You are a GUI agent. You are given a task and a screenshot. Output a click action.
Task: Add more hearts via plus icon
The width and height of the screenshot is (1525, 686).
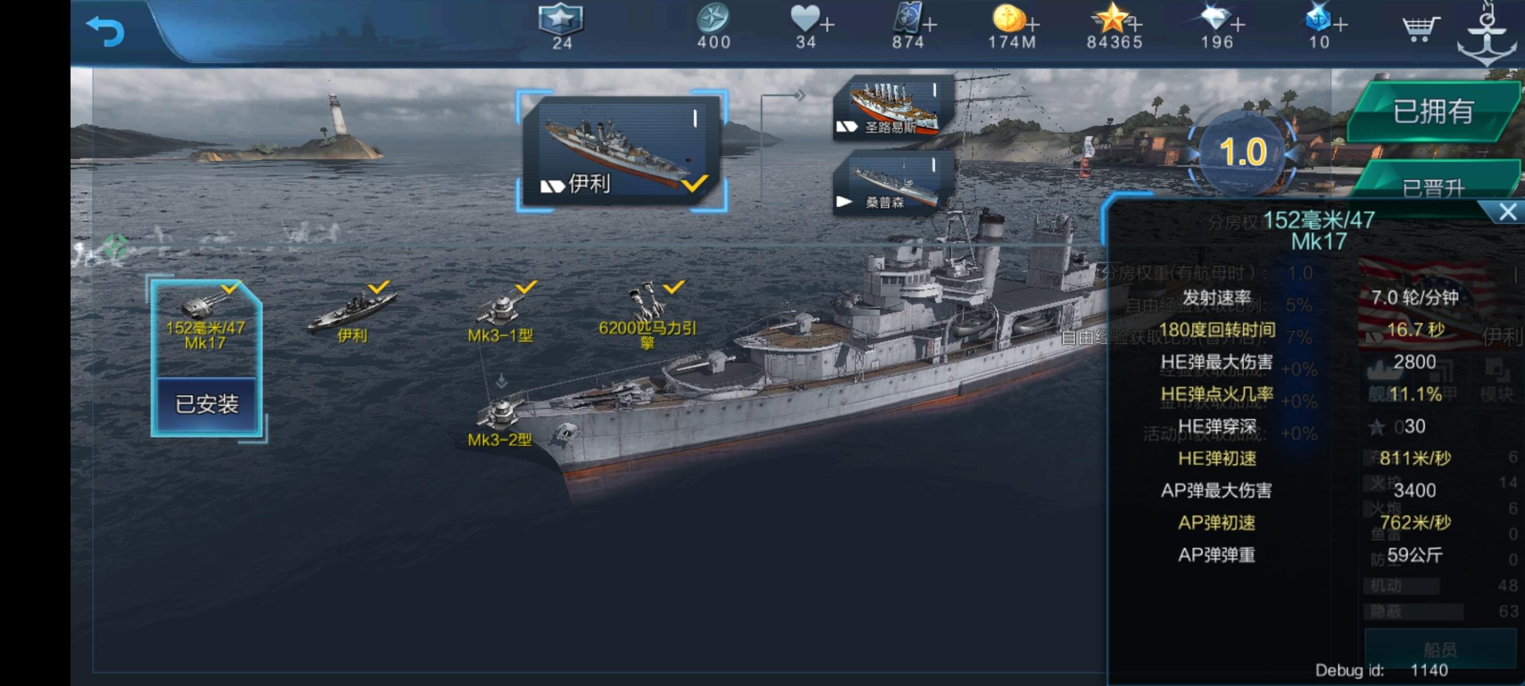point(827,25)
